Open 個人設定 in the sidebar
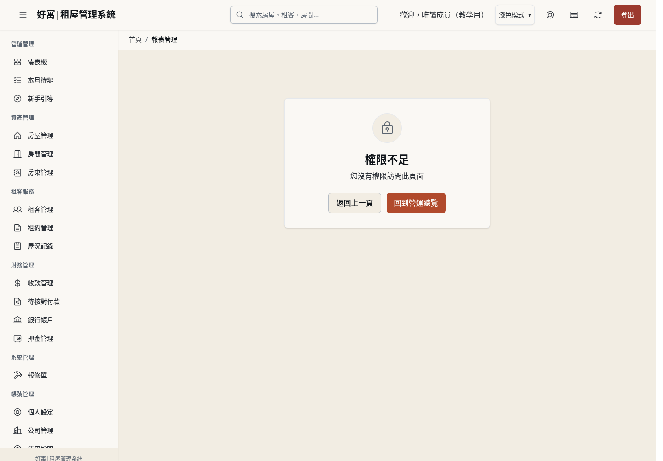Viewport: 663px width, 461px height. click(x=59, y=412)
